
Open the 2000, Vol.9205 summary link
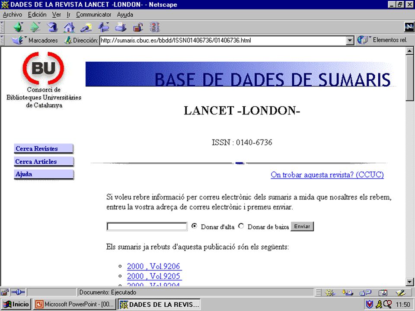[154, 276]
